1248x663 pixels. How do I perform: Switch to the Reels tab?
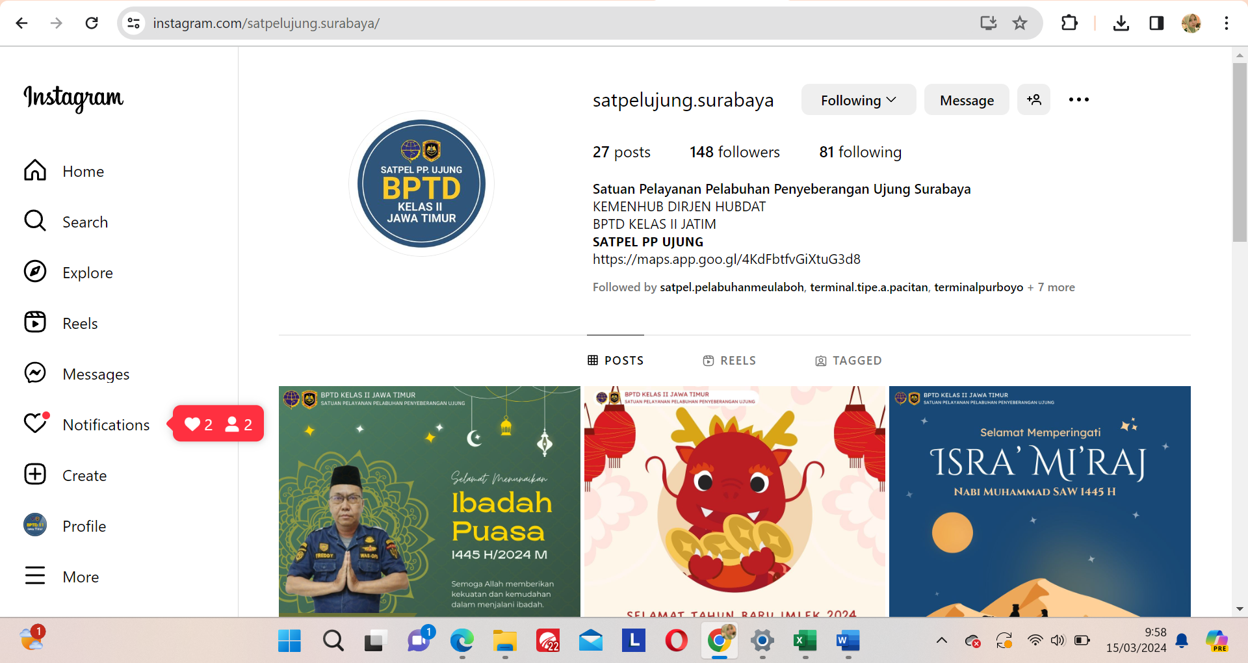click(729, 361)
